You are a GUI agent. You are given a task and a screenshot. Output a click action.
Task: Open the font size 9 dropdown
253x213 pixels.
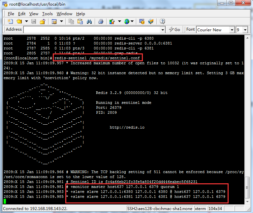(245, 30)
